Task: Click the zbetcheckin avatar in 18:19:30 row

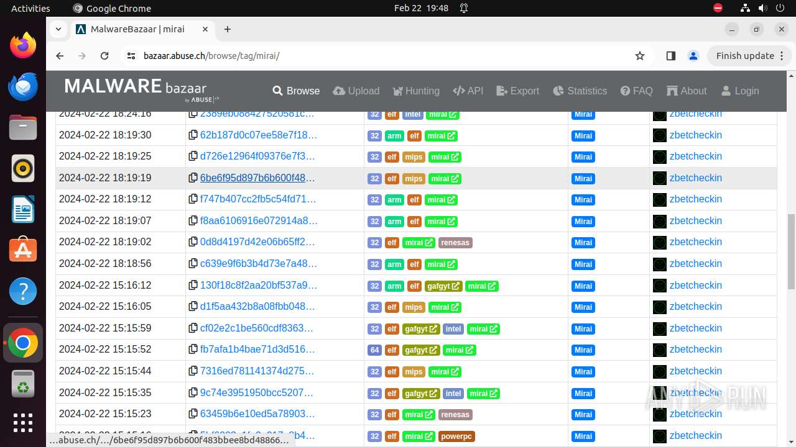Action: pyautogui.click(x=659, y=135)
